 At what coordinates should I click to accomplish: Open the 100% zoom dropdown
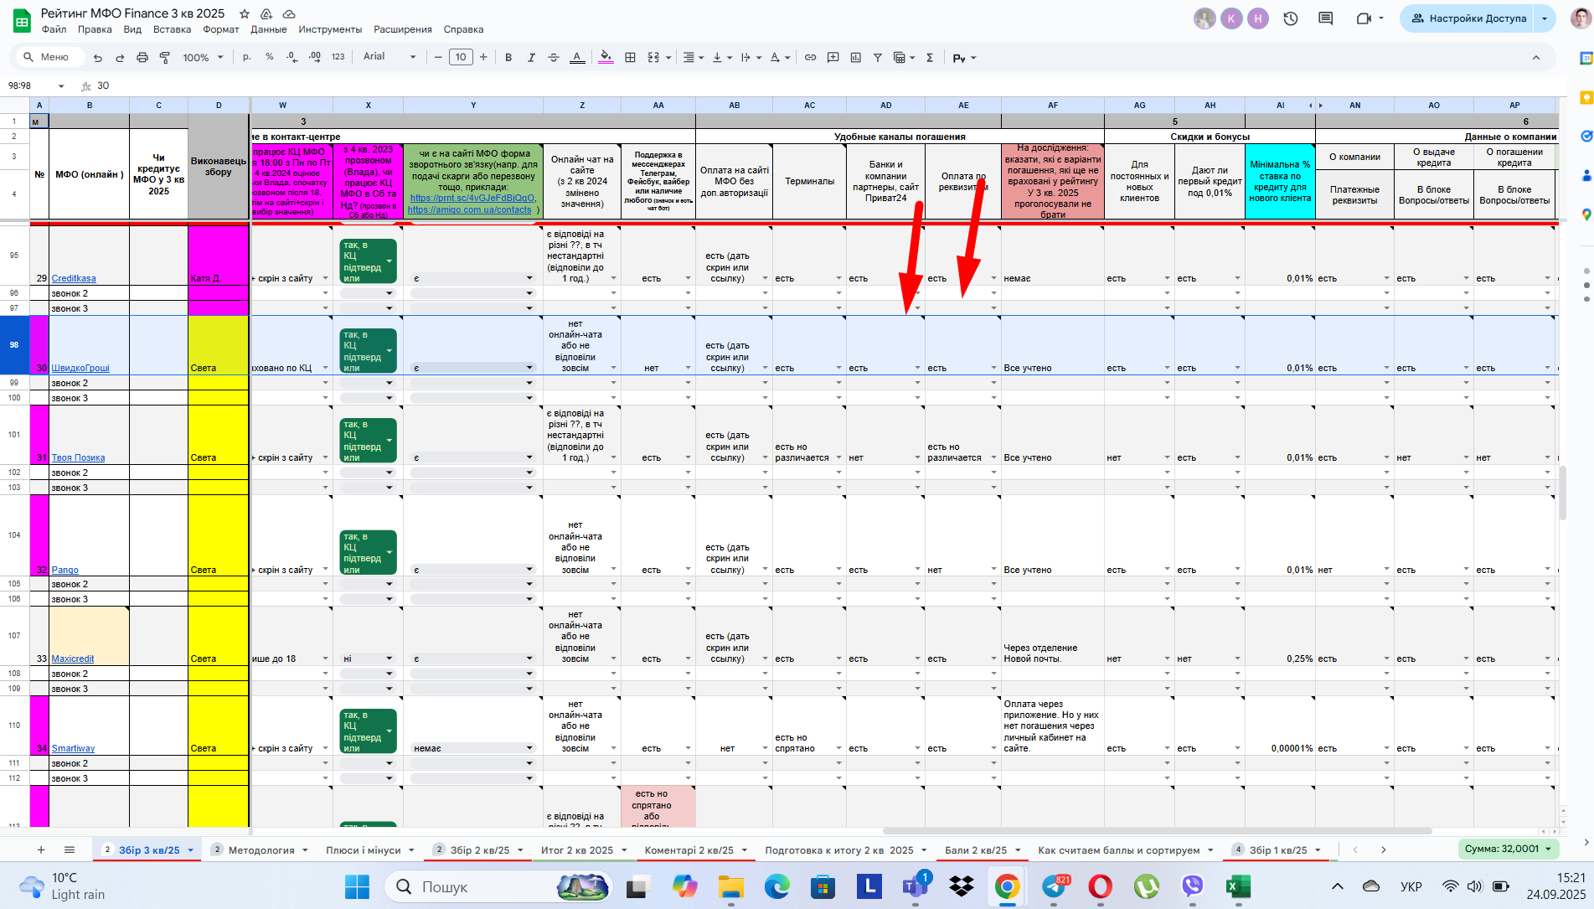click(204, 57)
